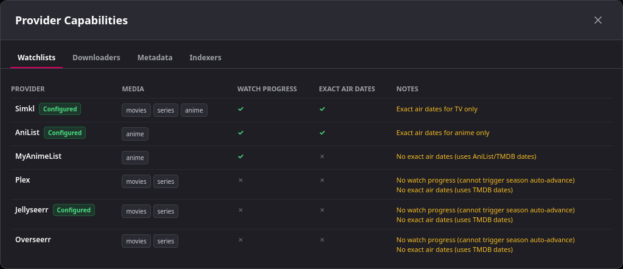Viewport: 623px width, 269px height.
Task: Click Overseerr 'No exact air dates' note
Action: (x=454, y=250)
